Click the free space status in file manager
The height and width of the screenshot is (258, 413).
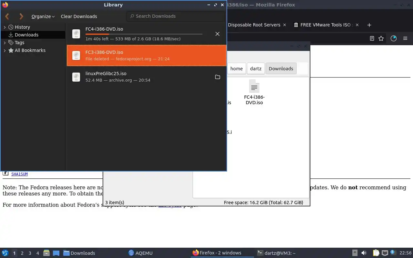point(263,203)
